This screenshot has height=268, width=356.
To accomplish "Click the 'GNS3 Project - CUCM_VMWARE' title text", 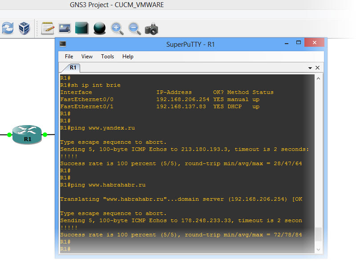I will [x=117, y=5].
